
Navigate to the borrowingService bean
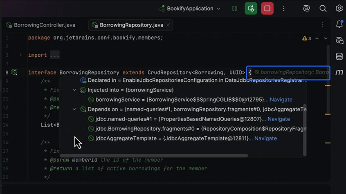(x=281, y=100)
